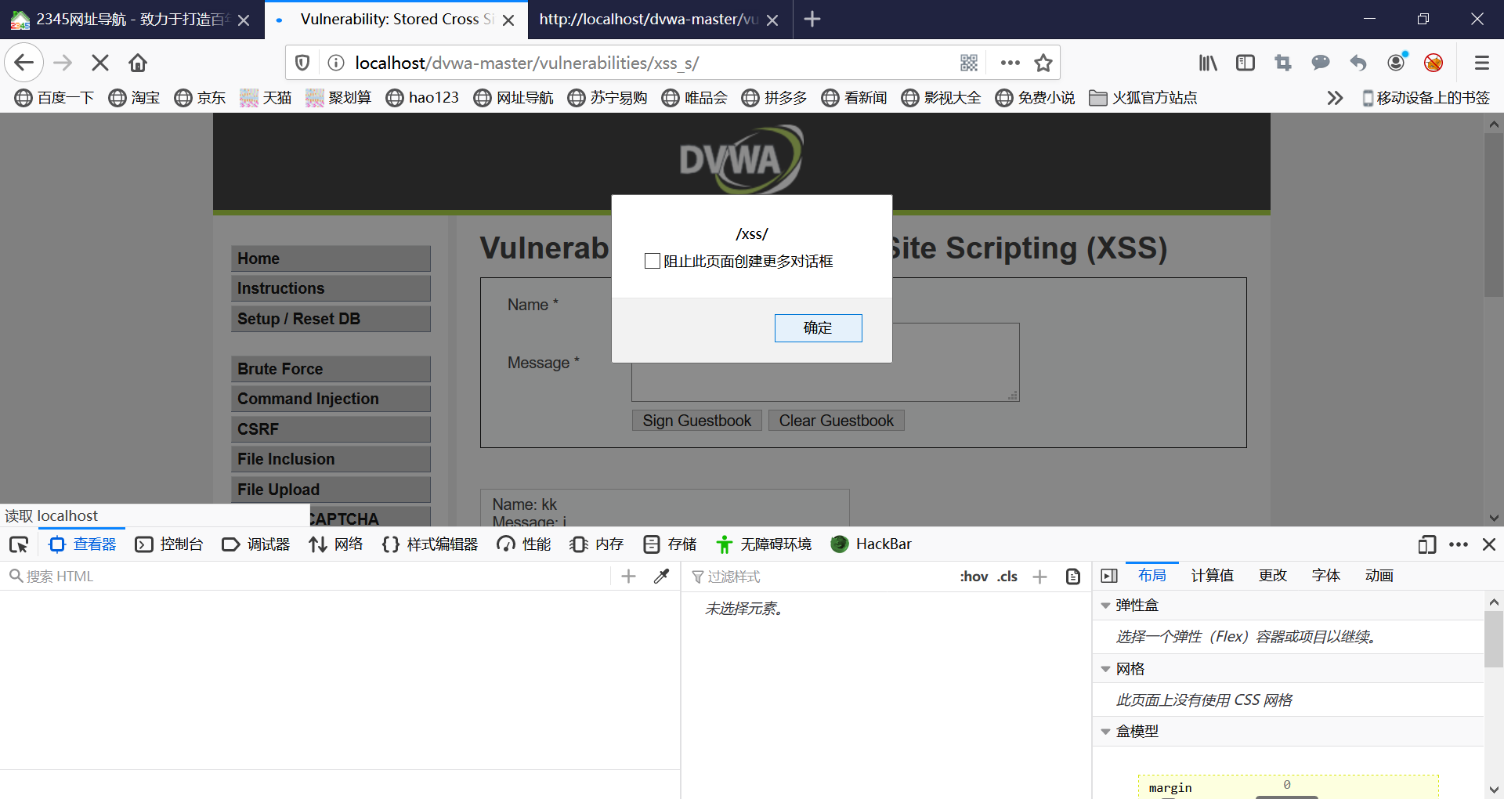1504x799 pixels.
Task: Open the 样式编辑器 tab
Action: point(430,544)
